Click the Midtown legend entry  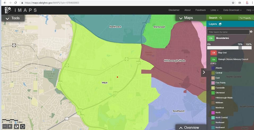click(219, 103)
